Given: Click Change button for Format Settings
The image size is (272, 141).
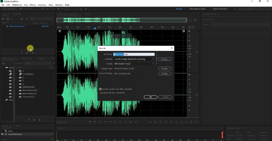Looking at the screenshot, I should click(x=165, y=73).
